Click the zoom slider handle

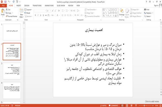144,106
